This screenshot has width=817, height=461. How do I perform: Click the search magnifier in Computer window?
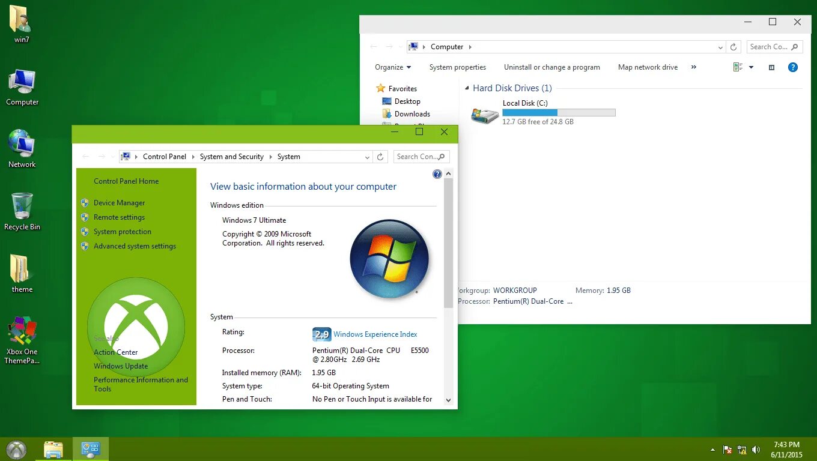point(795,47)
